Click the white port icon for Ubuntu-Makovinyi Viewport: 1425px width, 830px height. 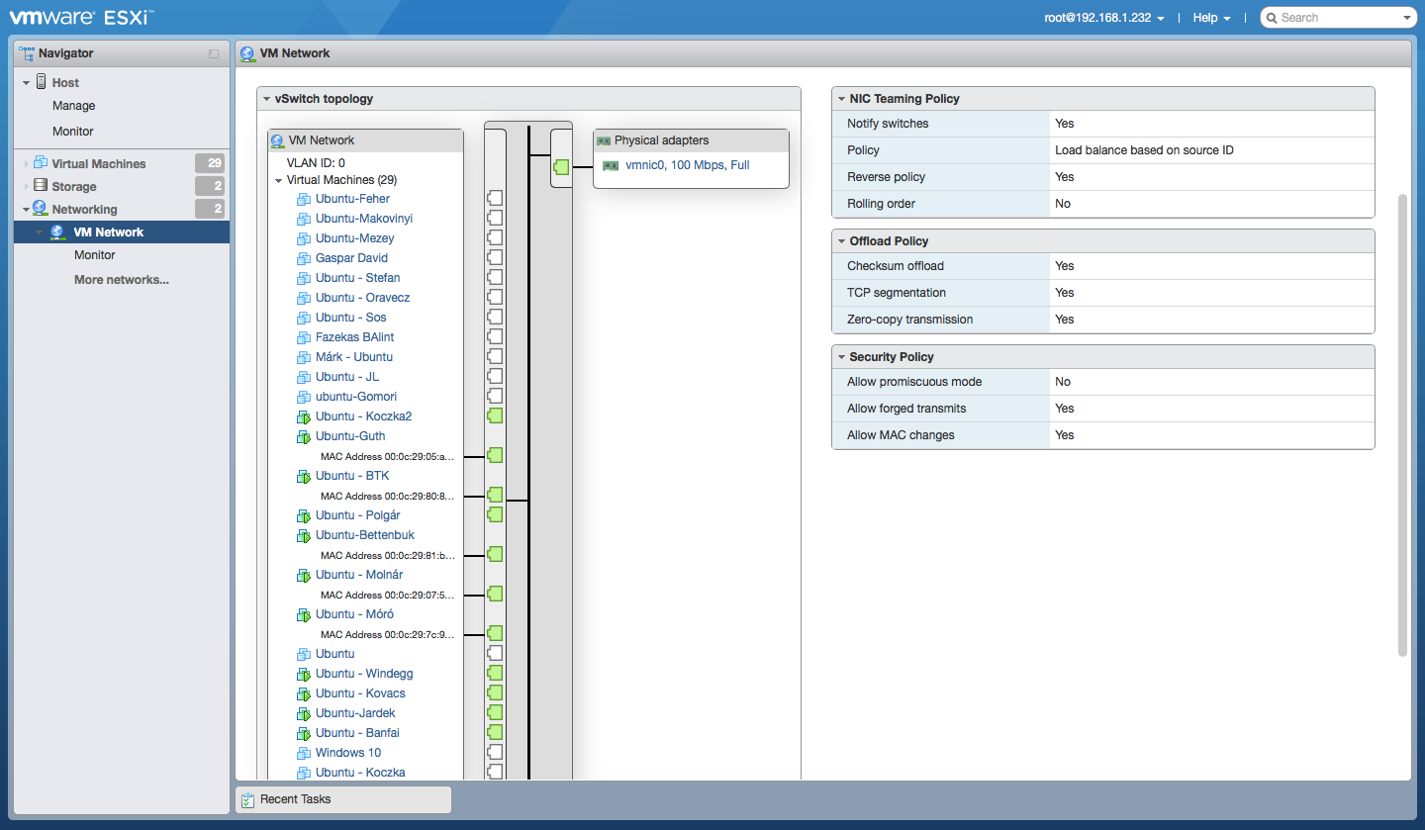495,218
